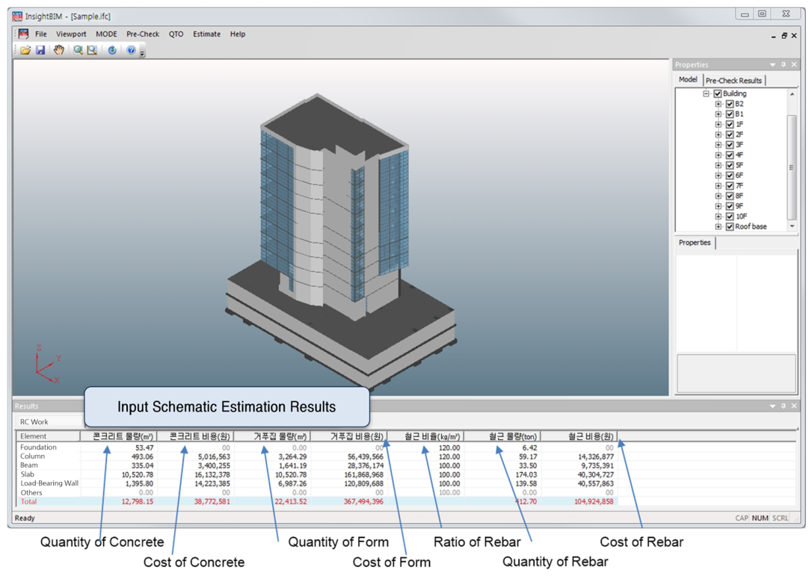Select the Slab row label

(x=28, y=474)
